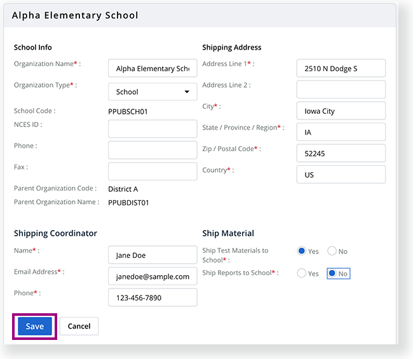Open the Organization Type dropdown
The width and height of the screenshot is (413, 359).
tap(152, 91)
